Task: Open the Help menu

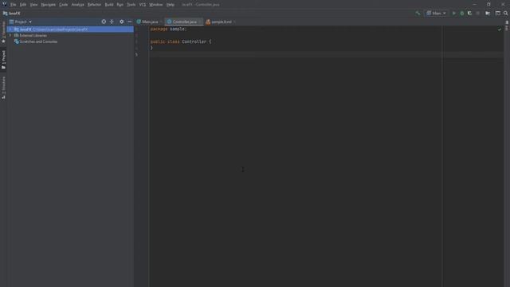Action: [170, 5]
